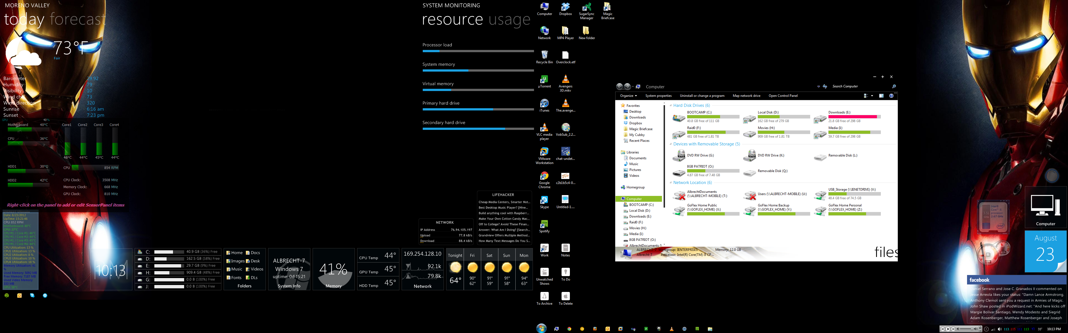Open change-your-view dropdown arrow in Explorer

pos(872,95)
